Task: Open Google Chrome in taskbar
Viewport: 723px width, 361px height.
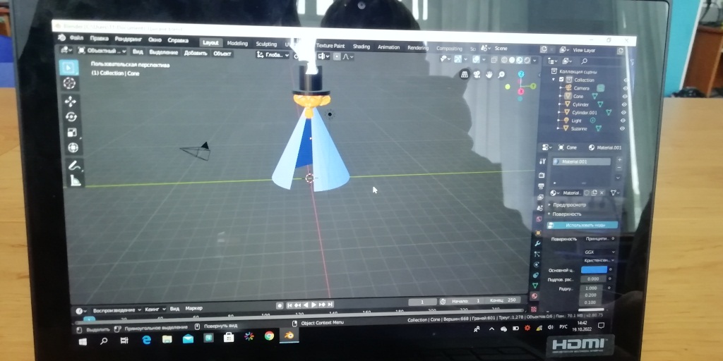Action: [269, 336]
